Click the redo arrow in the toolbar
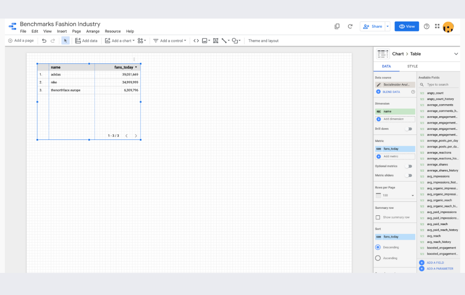465x295 pixels. (53, 41)
